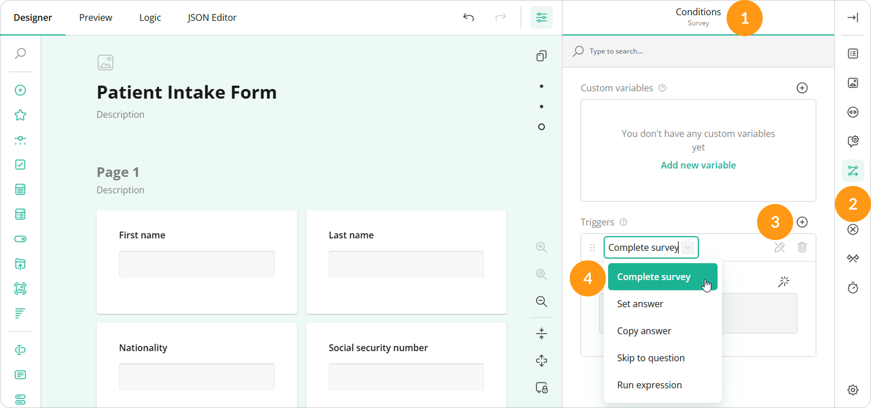Choose the File Upload question type
Image resolution: width=871 pixels, height=408 pixels.
click(20, 264)
